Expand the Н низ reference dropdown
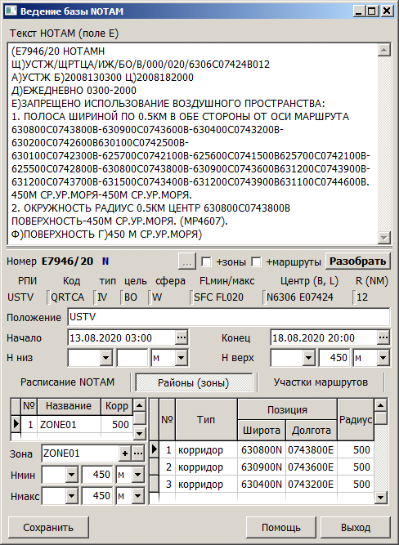The image size is (399, 545). coord(105,358)
